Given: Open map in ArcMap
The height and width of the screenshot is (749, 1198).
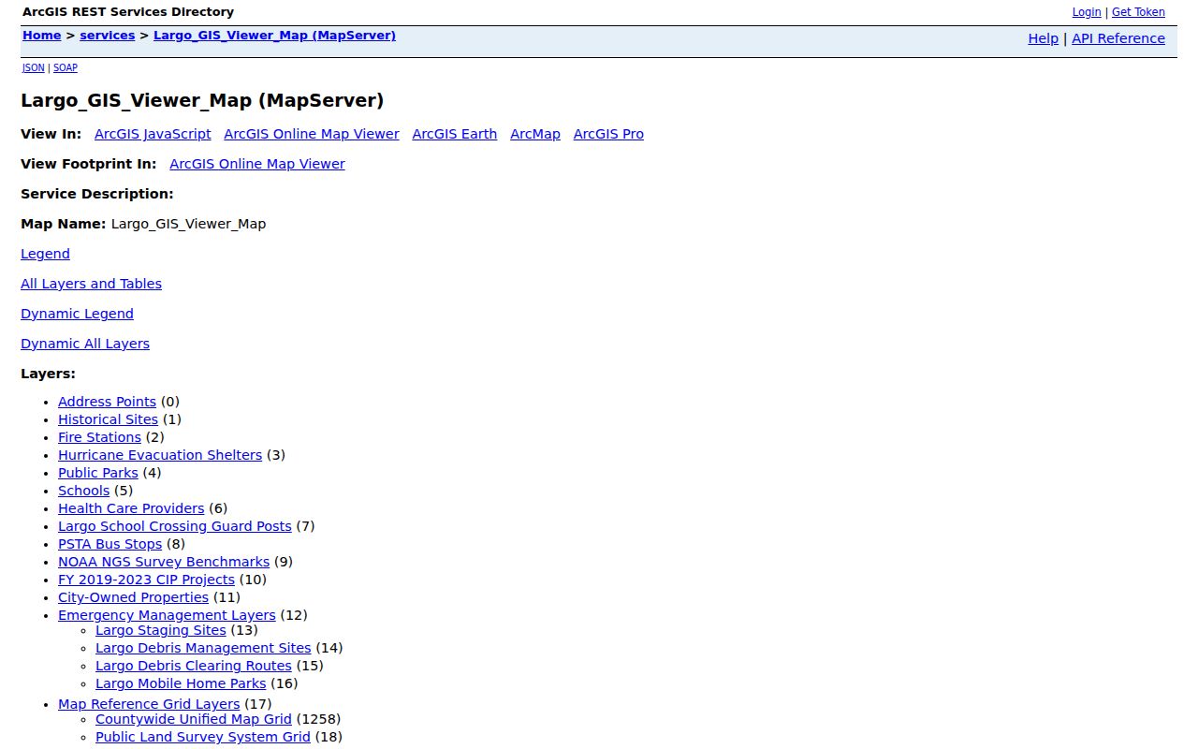Looking at the screenshot, I should click(x=535, y=134).
